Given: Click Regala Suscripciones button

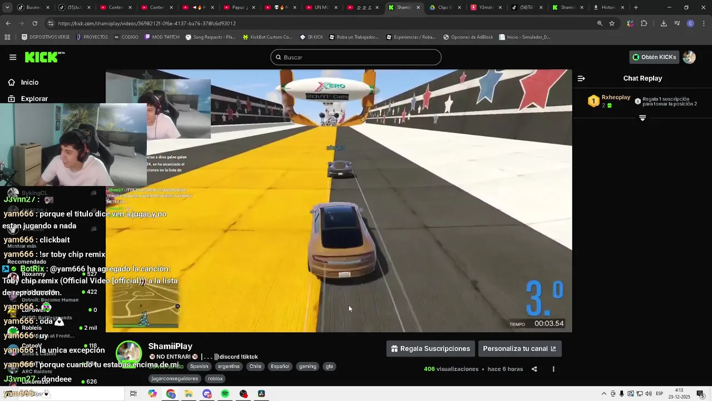Looking at the screenshot, I should pos(431,349).
